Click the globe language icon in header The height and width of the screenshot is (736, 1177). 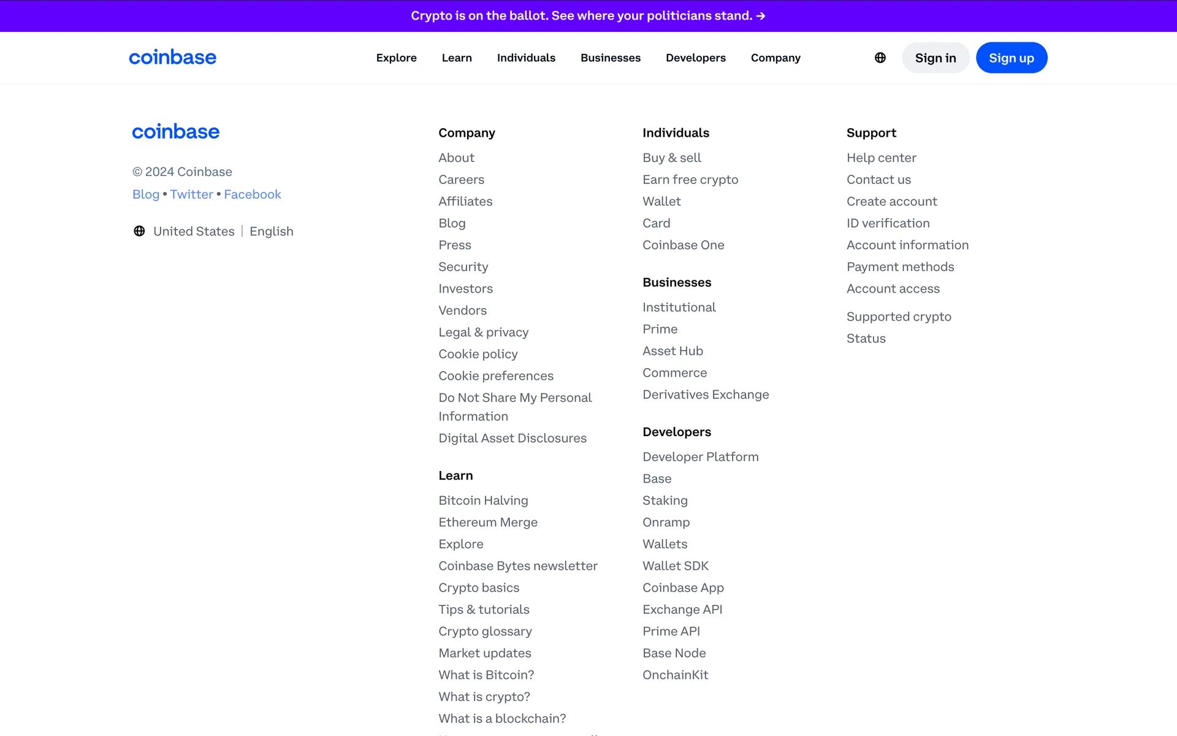(x=880, y=58)
